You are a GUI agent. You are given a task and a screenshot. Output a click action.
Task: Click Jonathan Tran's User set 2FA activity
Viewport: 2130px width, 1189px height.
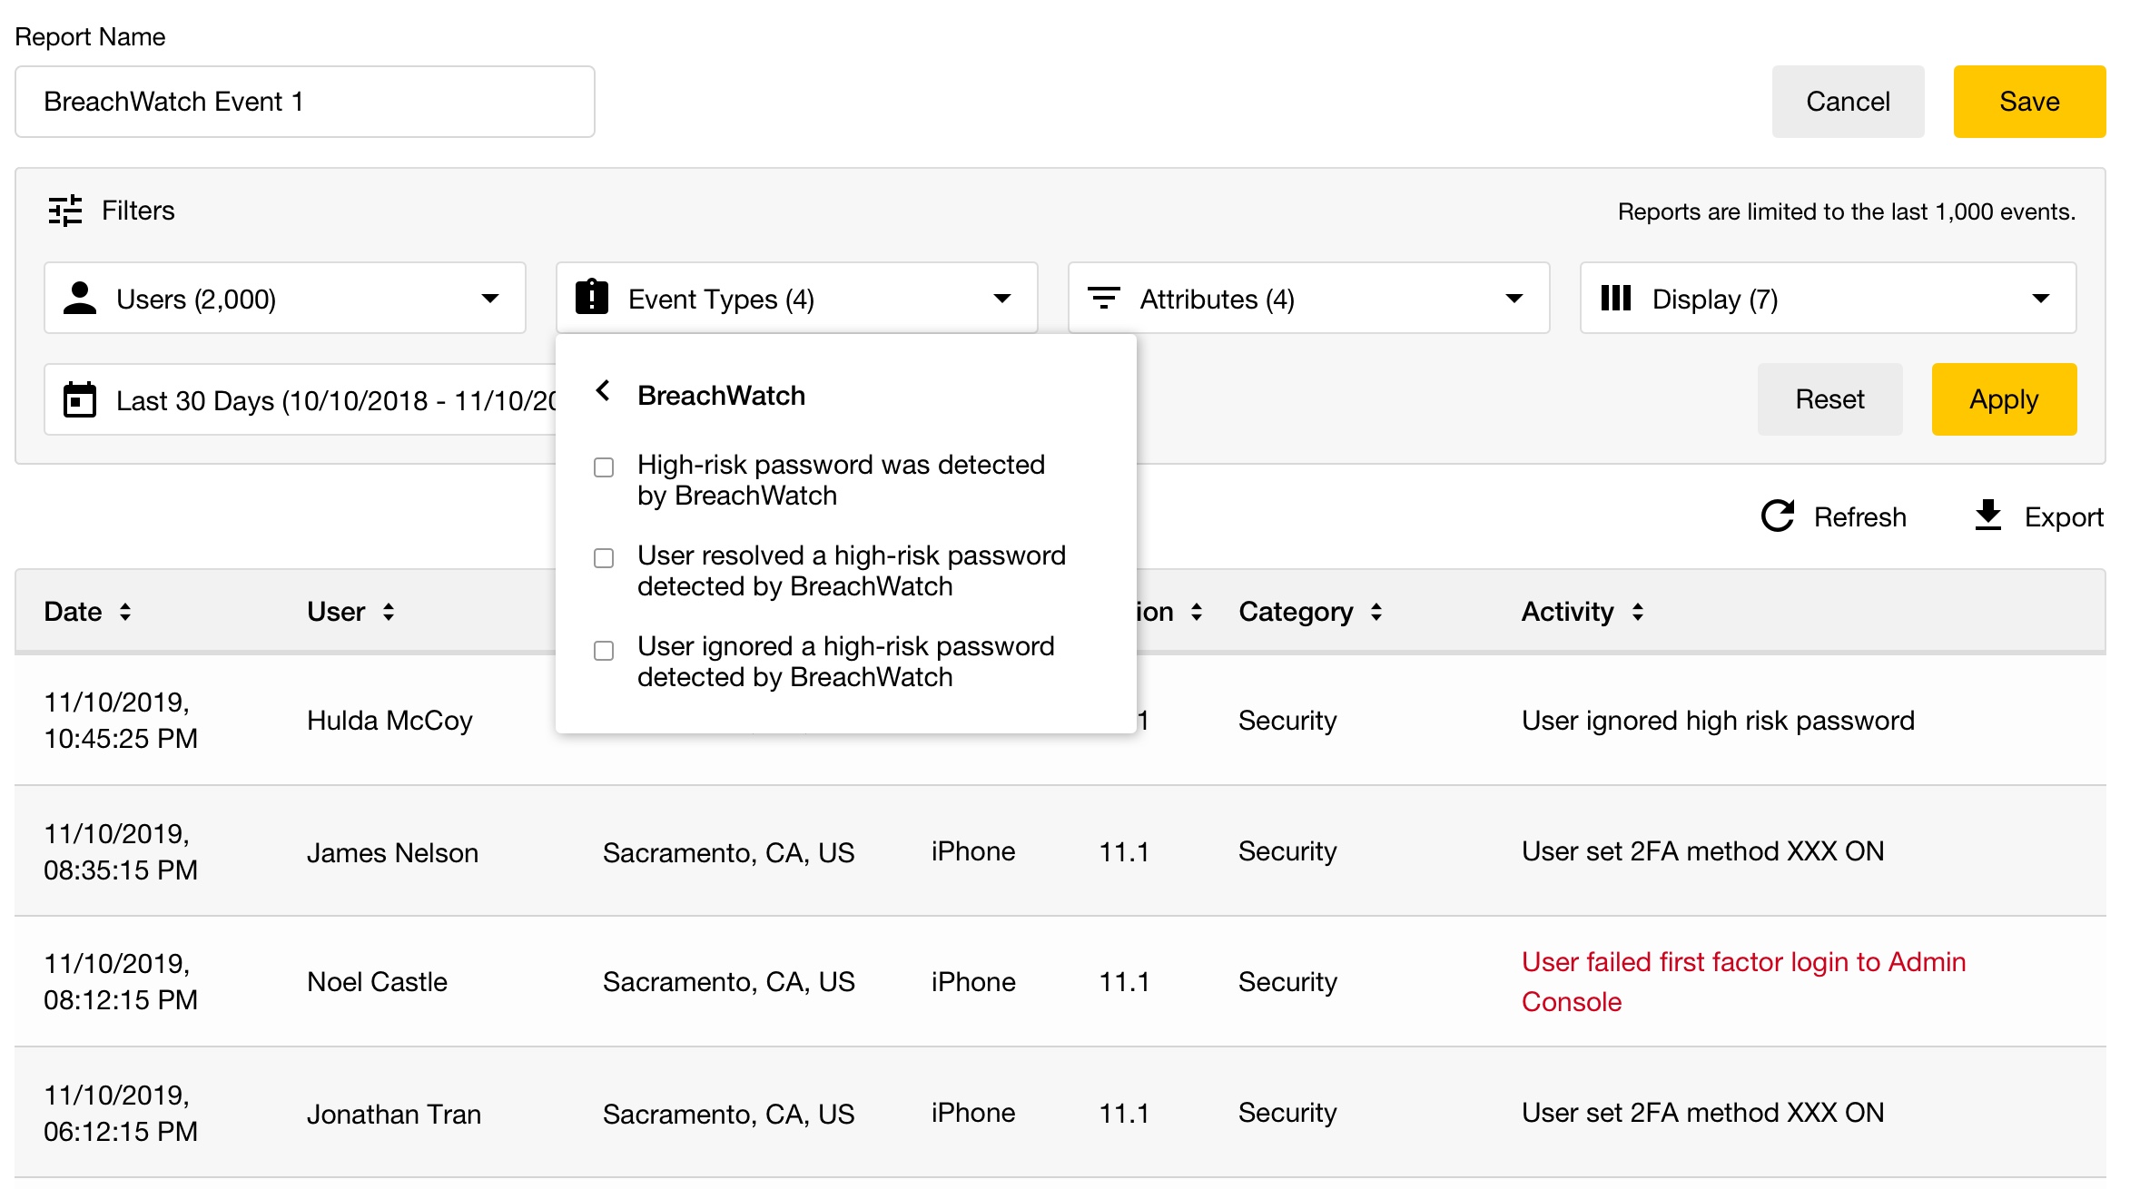[x=1703, y=1113]
